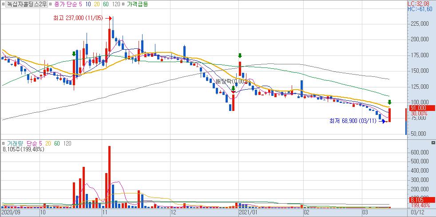
Task: Click the 2021/01 date axis label
Action: pos(249,212)
